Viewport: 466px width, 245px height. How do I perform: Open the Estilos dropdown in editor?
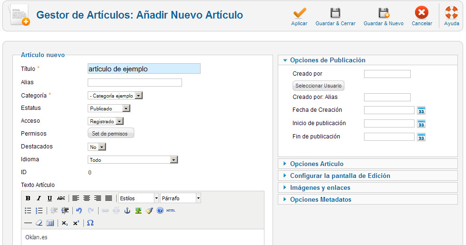coord(139,198)
